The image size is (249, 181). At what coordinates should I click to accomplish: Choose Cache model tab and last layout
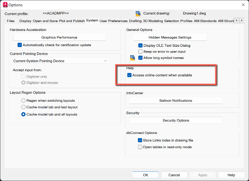coord(23,107)
